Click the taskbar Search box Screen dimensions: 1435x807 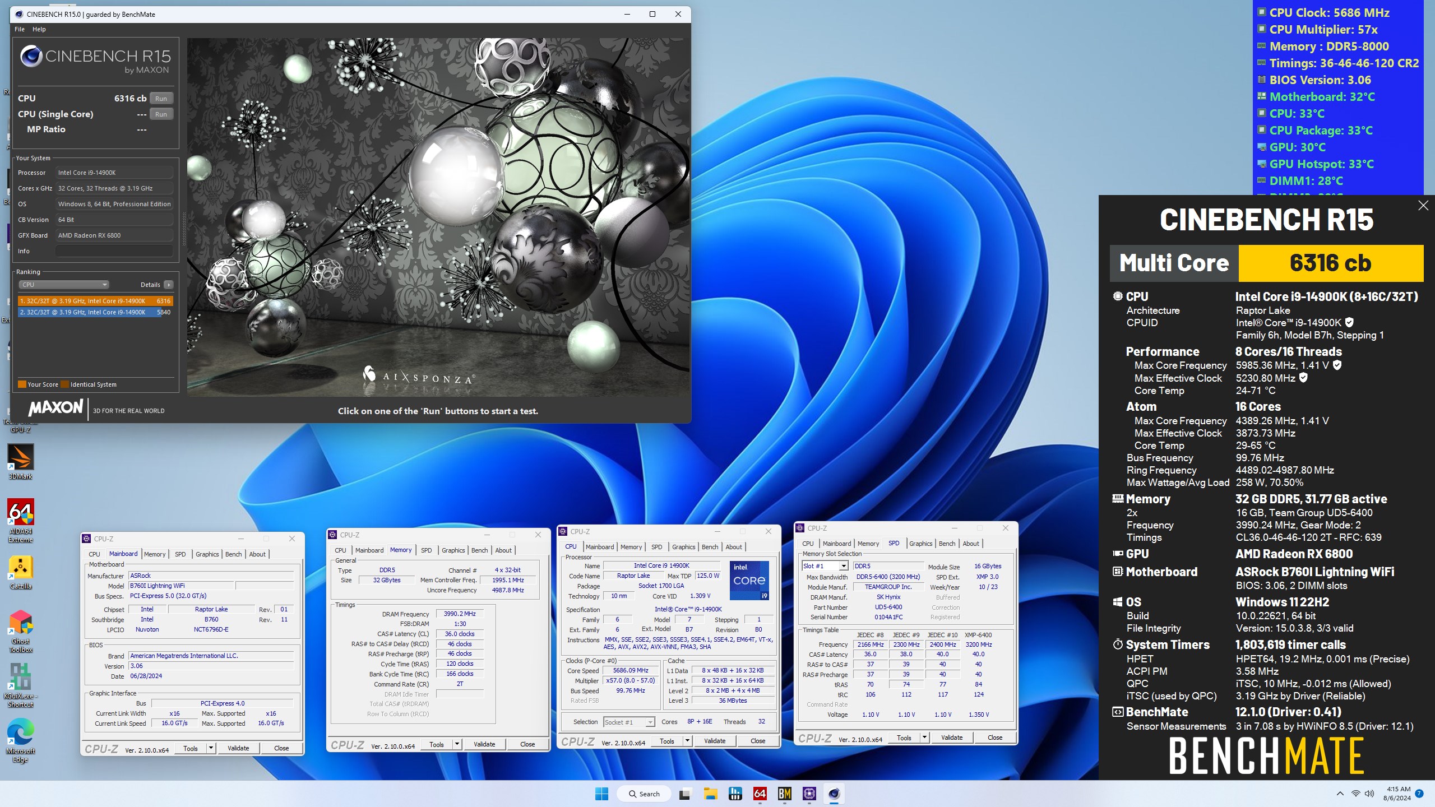[644, 794]
